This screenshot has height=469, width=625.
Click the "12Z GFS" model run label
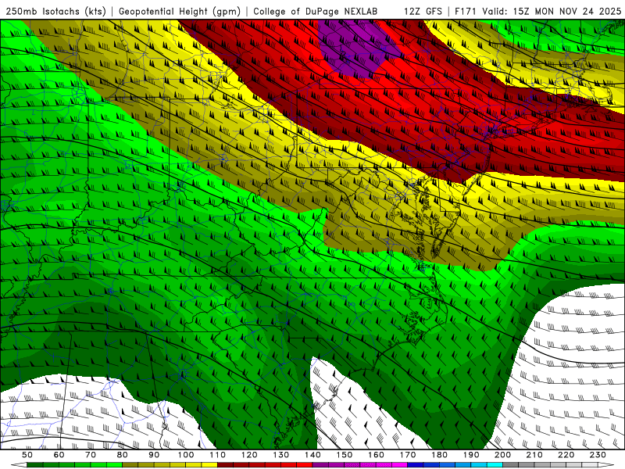coord(423,11)
